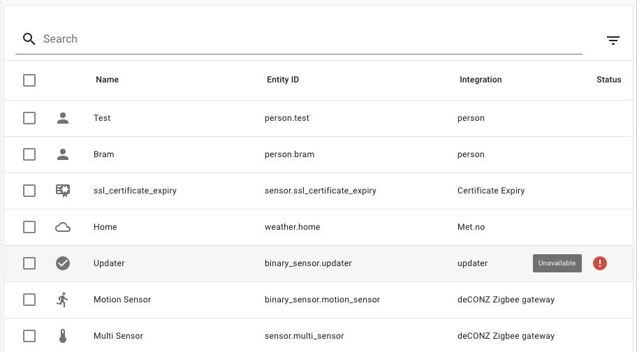Screen dimensions: 637x352
Task: Click the person icon beside Test
Action: tap(63, 118)
